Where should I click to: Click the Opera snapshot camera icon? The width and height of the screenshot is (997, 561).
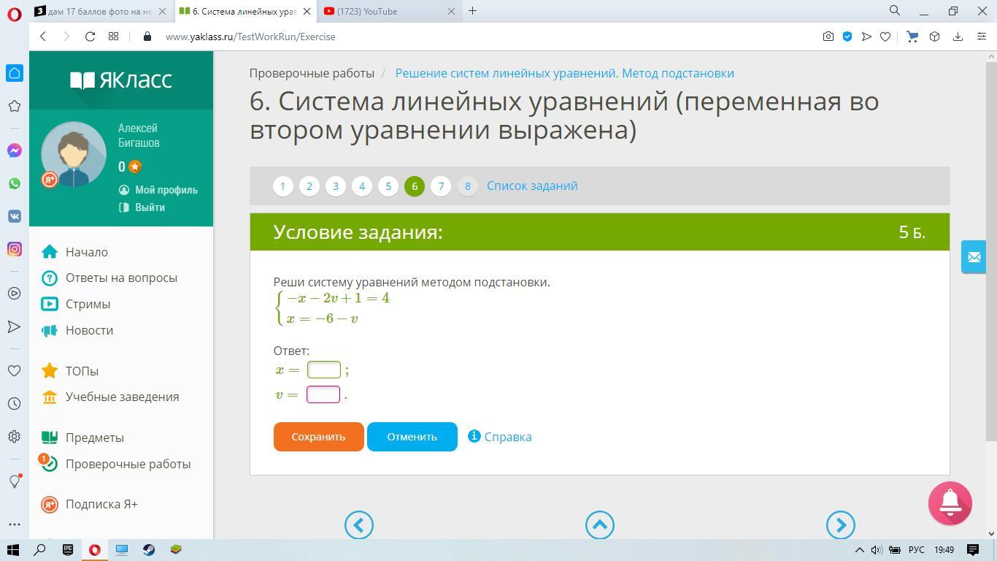(x=828, y=37)
